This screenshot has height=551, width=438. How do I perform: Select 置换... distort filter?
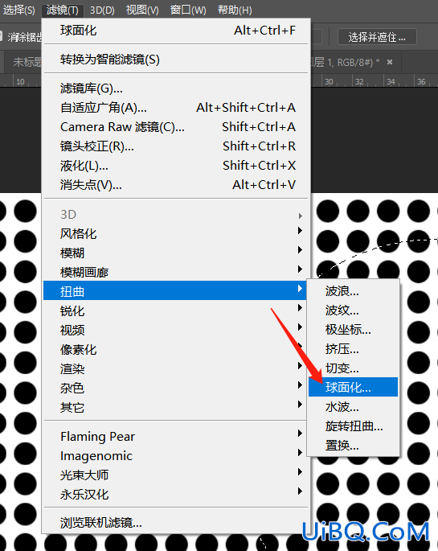click(353, 446)
